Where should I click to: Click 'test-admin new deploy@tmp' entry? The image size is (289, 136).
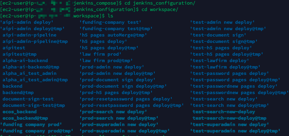(228, 29)
